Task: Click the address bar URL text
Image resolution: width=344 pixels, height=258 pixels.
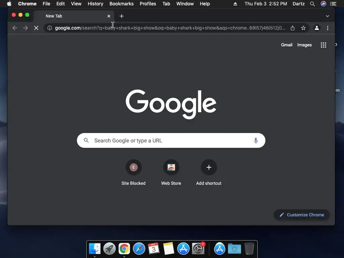Action: pos(170,28)
